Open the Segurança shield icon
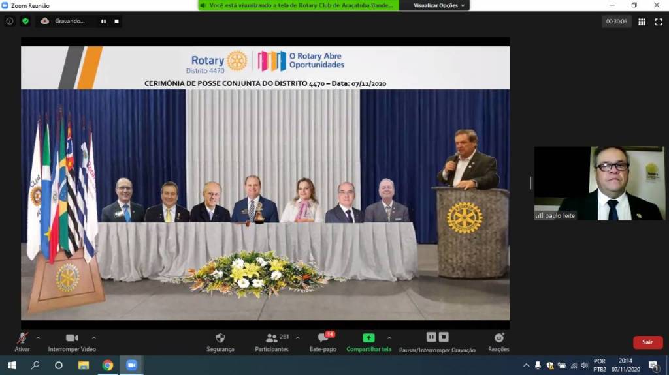 point(220,338)
